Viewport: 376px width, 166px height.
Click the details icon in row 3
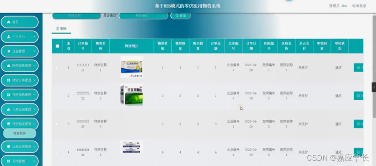click(x=359, y=124)
